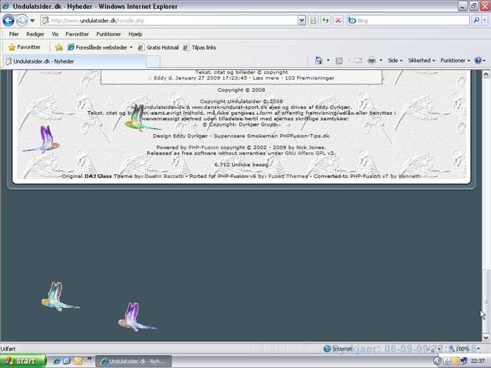Click the Home page icon
491x368 pixels.
319,61
